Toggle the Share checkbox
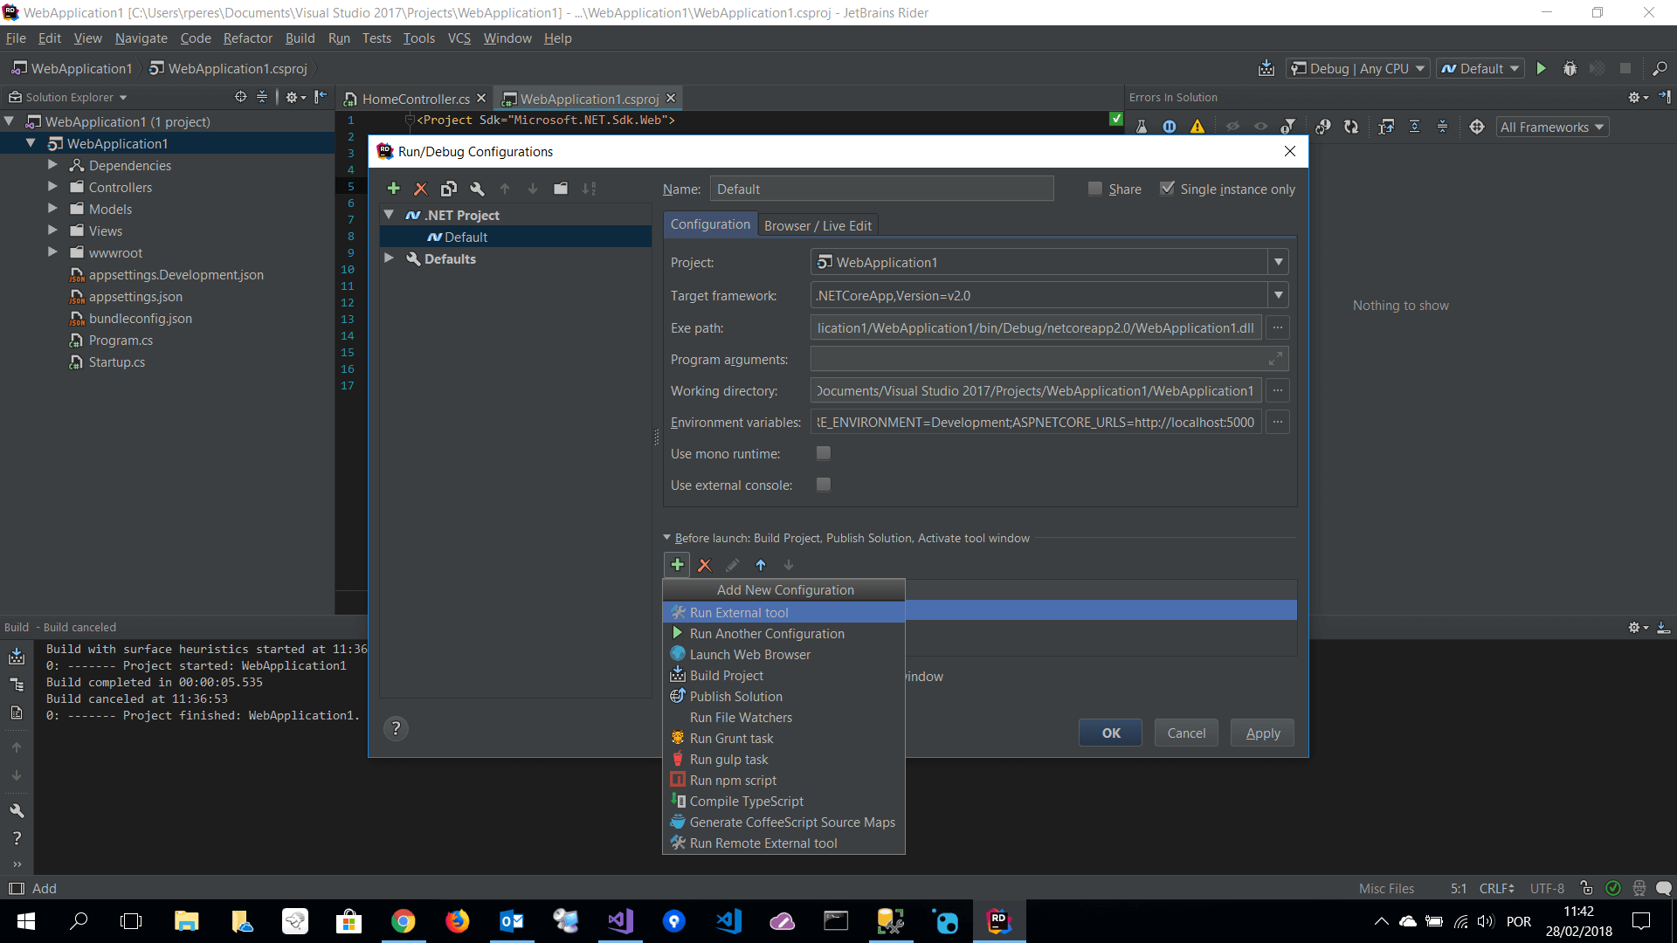Viewport: 1677px width, 943px height. pyautogui.click(x=1095, y=189)
